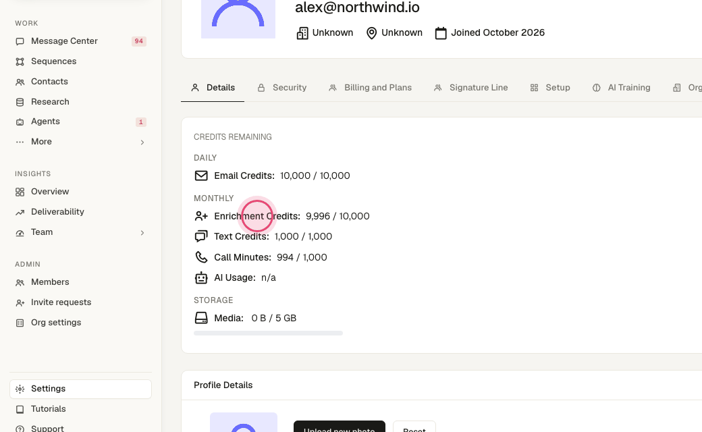The height and width of the screenshot is (432, 702).
Task: Open the AI Training tab
Action: point(621,88)
